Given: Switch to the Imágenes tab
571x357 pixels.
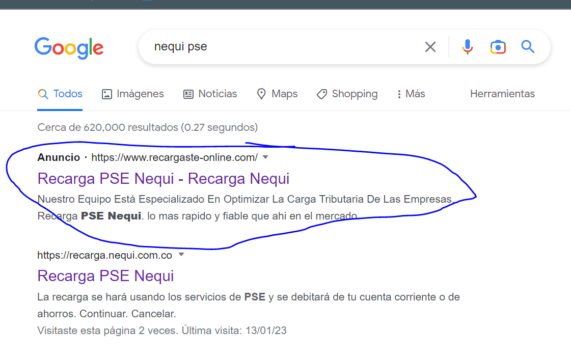Looking at the screenshot, I should [132, 94].
